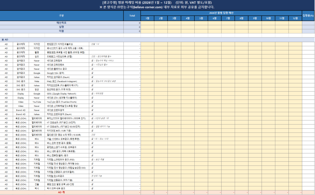Image resolution: width=315 pixels, height=195 pixels.
Task: Click the 6월 month header
Action: (214, 18)
